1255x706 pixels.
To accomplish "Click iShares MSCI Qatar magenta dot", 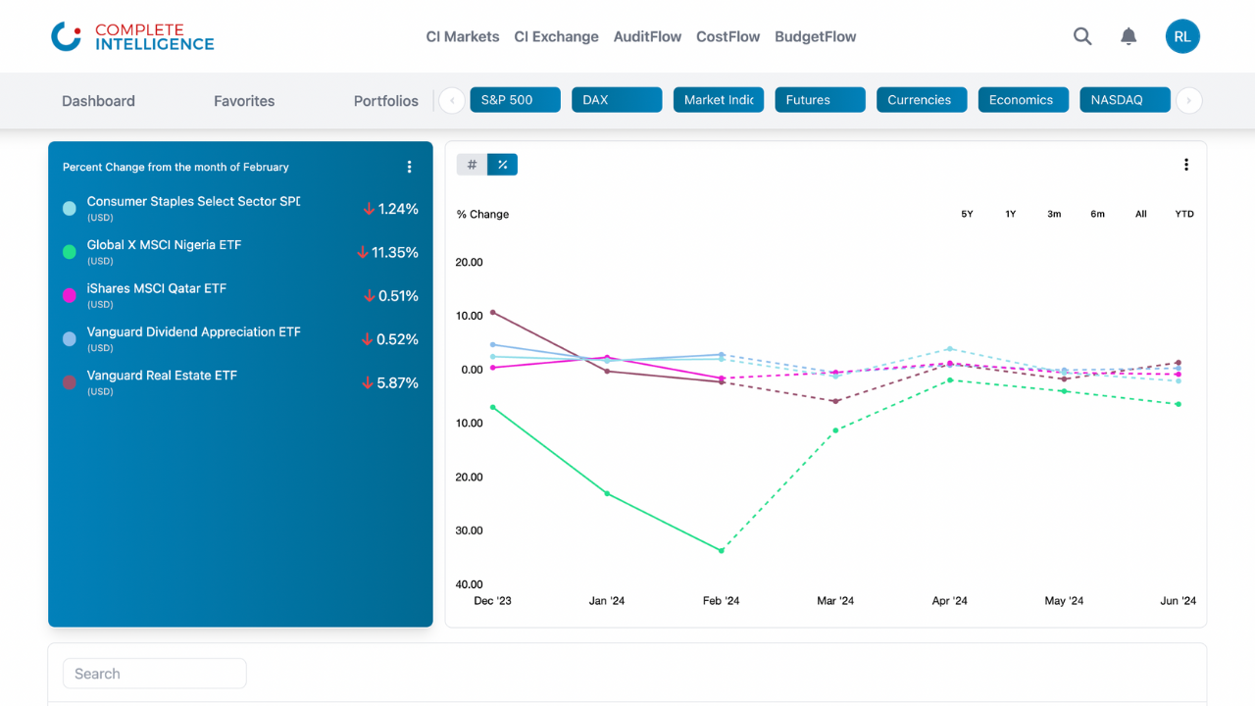I will tap(70, 295).
